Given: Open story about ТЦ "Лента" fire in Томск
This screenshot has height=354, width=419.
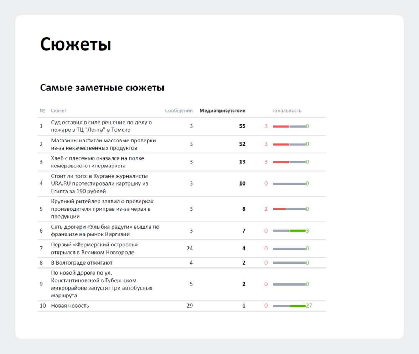Looking at the screenshot, I should click(102, 126).
